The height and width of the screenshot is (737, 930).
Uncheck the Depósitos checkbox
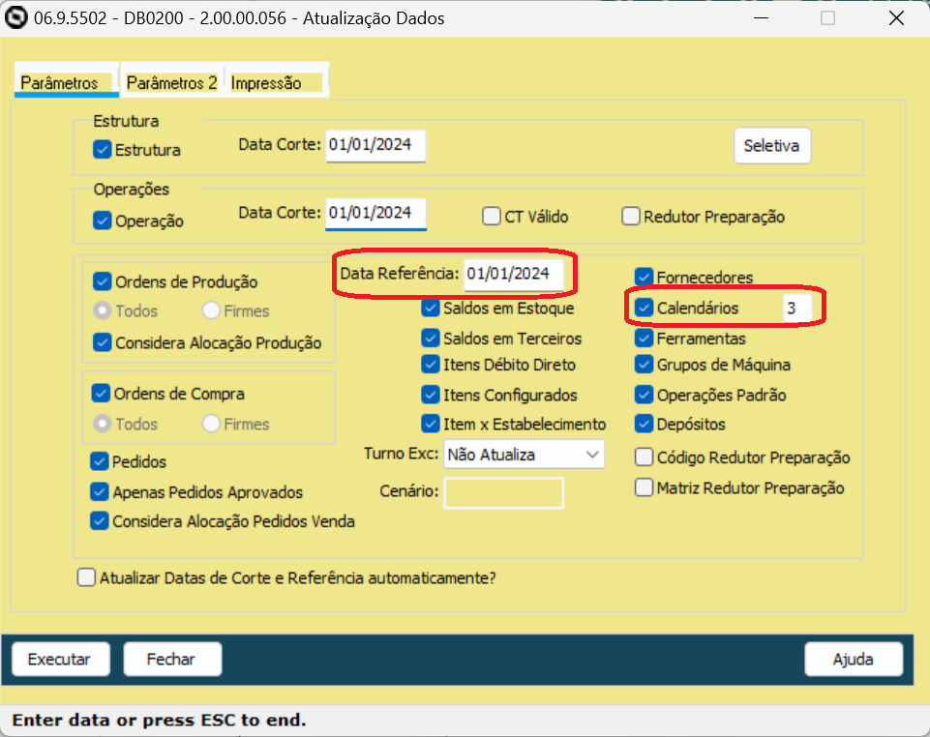click(644, 424)
